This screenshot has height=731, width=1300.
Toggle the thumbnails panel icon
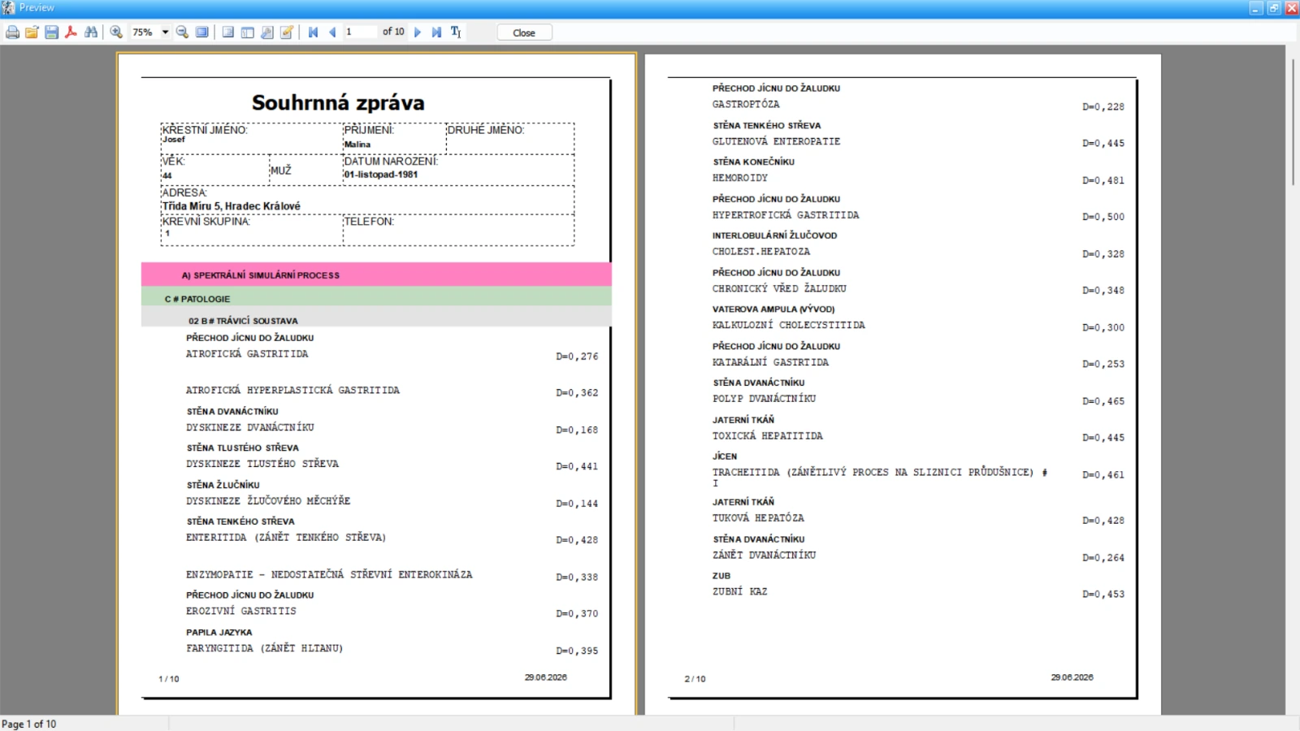pos(248,32)
